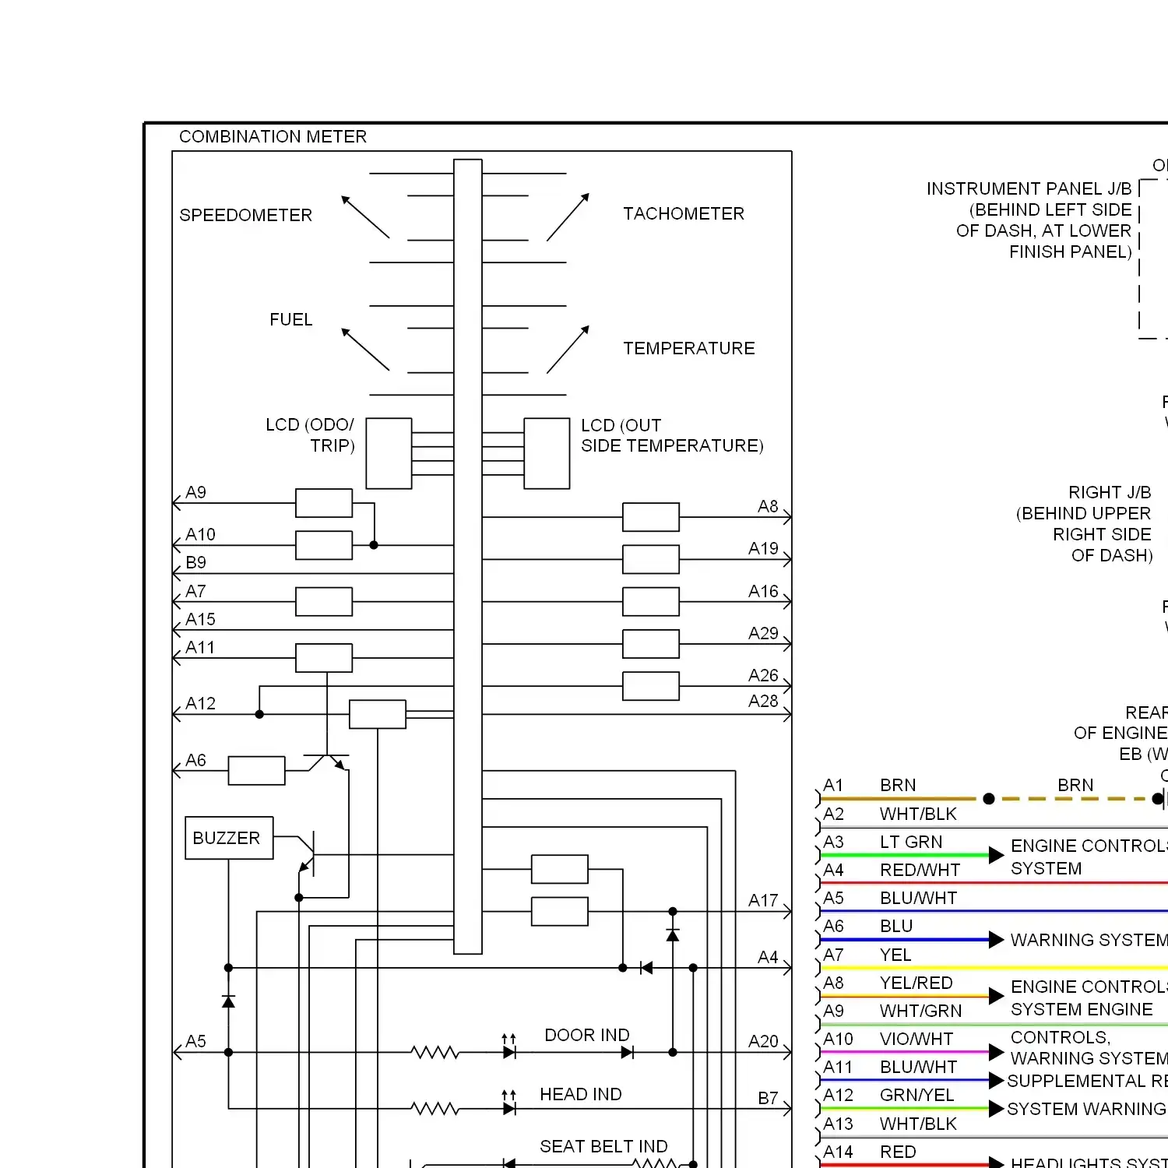Select the LCD (ODO/ TRIP) label
Image resolution: width=1168 pixels, height=1168 pixels.
point(310,435)
